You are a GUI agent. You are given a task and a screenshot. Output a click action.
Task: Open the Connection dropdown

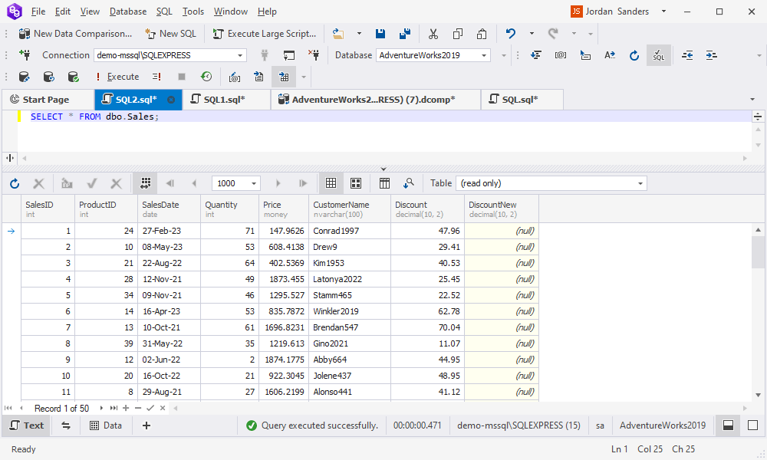pos(240,54)
